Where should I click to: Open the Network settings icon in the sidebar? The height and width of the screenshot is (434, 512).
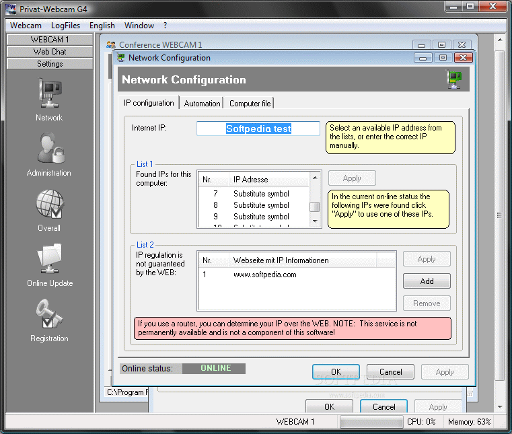49,94
